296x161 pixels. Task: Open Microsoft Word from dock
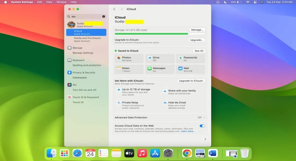pyautogui.click(x=213, y=153)
